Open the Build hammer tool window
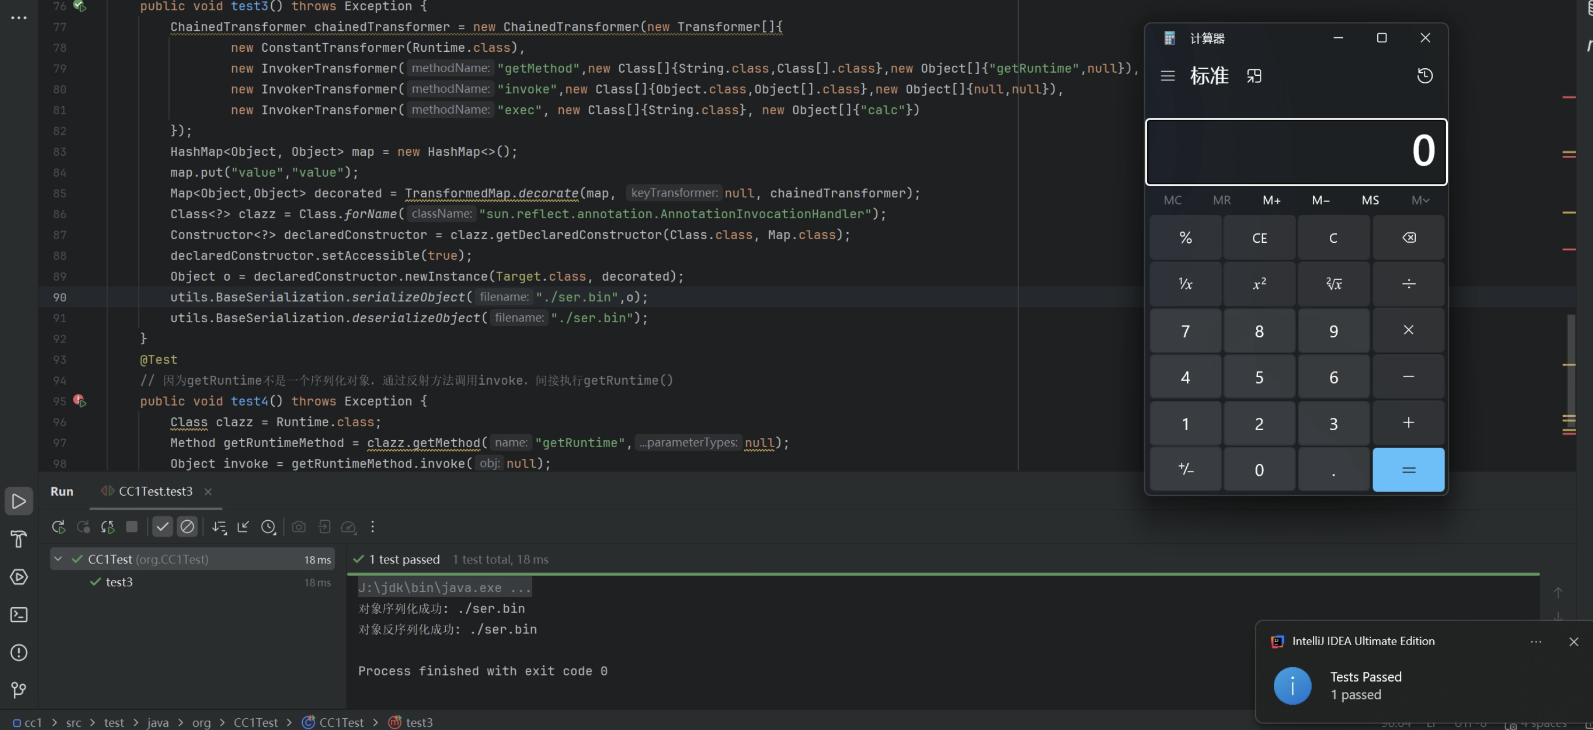This screenshot has width=1593, height=730. pyautogui.click(x=19, y=539)
